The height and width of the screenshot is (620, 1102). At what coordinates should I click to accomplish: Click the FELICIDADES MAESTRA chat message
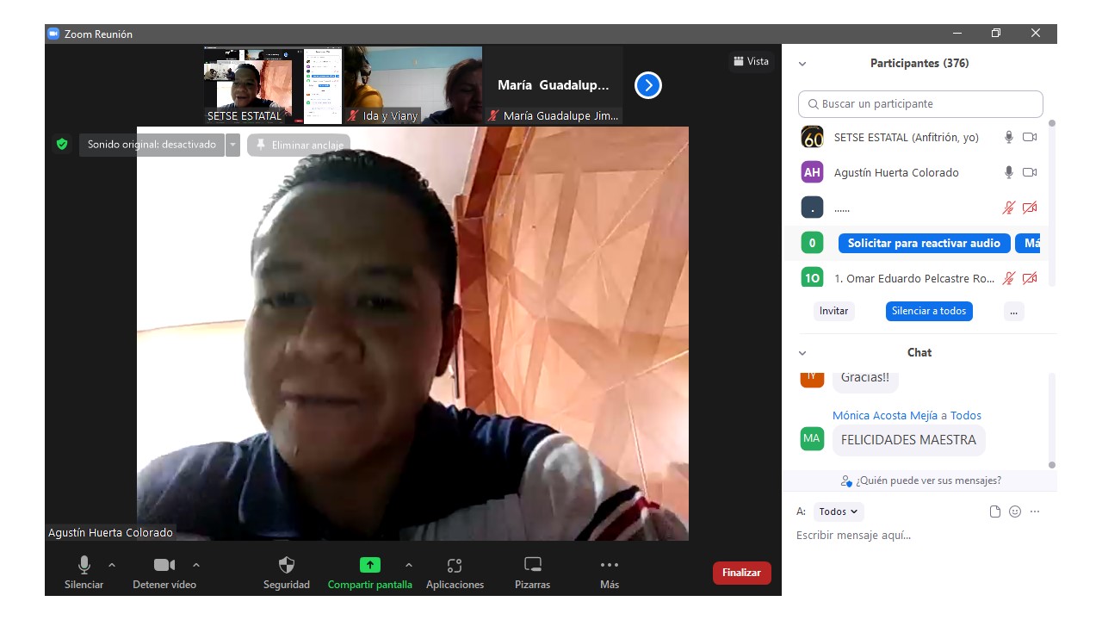point(908,440)
